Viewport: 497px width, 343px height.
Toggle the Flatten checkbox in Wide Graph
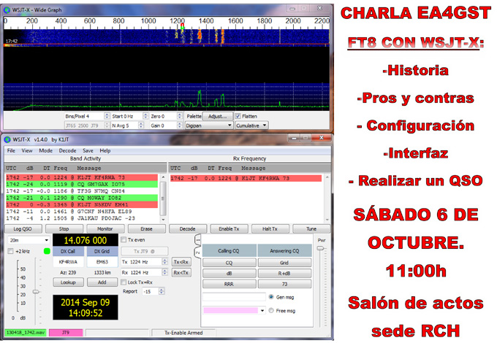point(238,117)
